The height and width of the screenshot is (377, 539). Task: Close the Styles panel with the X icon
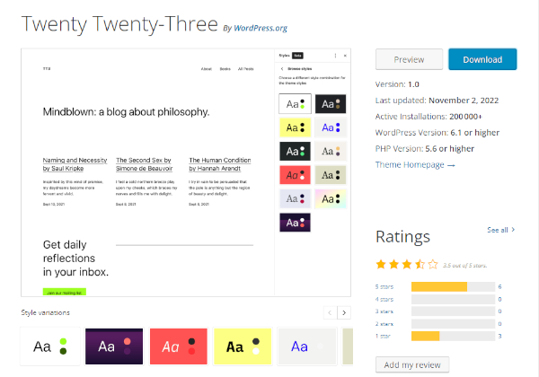point(347,55)
